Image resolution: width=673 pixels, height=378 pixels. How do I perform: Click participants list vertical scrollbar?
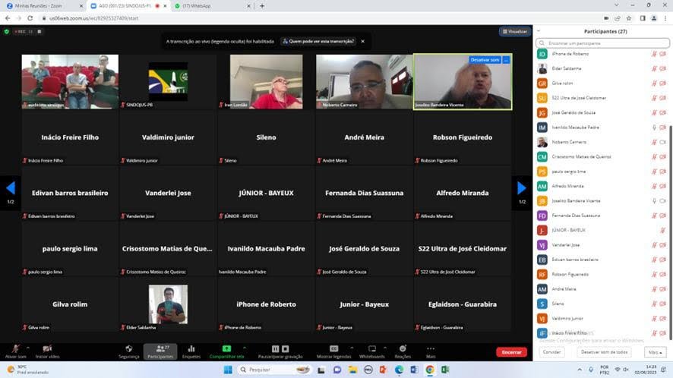pyautogui.click(x=668, y=190)
